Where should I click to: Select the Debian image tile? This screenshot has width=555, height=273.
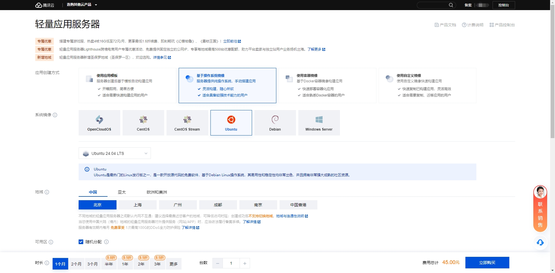pyautogui.click(x=275, y=123)
